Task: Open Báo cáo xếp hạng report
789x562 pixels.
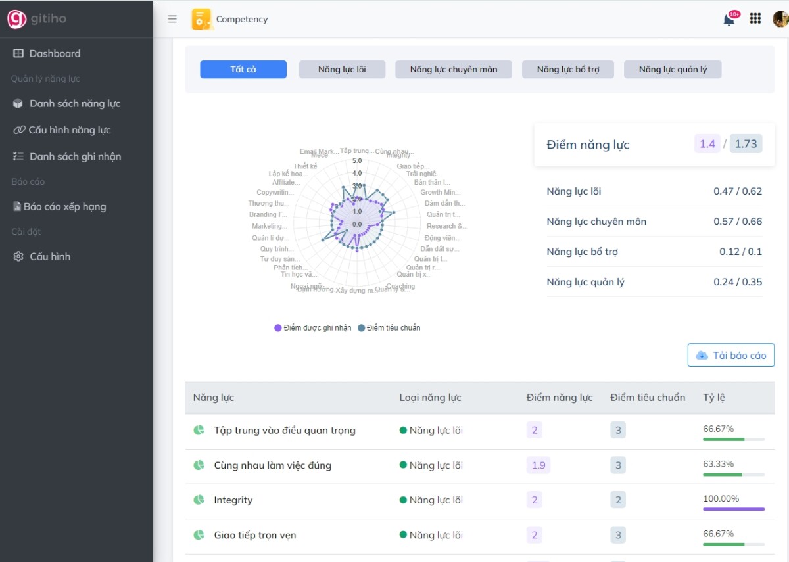Action: [x=64, y=206]
